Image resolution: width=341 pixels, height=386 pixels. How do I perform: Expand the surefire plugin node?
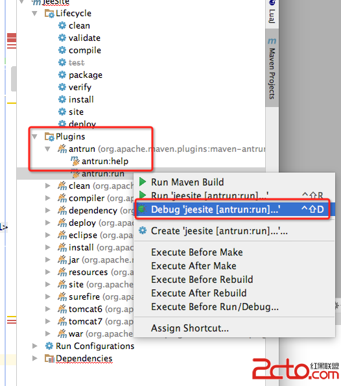(48, 296)
